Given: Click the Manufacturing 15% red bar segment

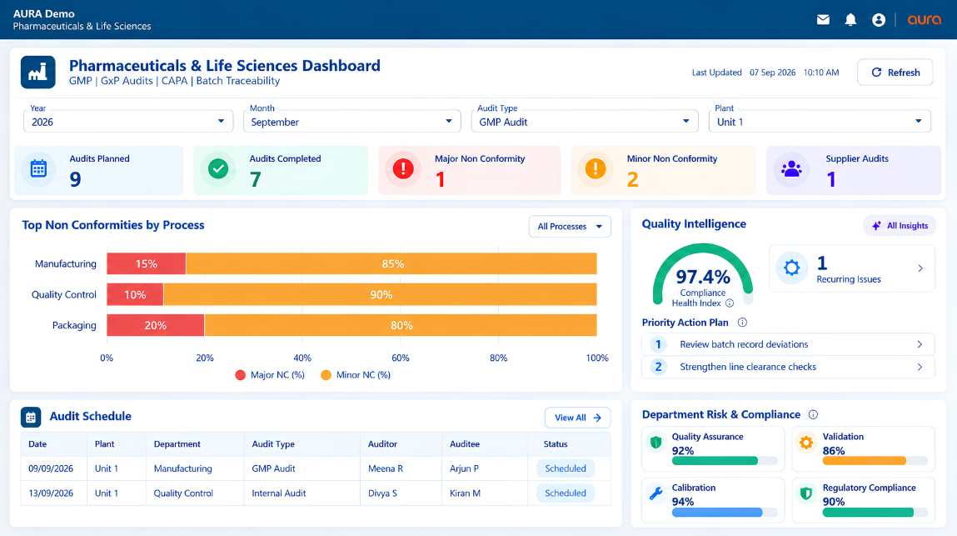Looking at the screenshot, I should tap(147, 263).
